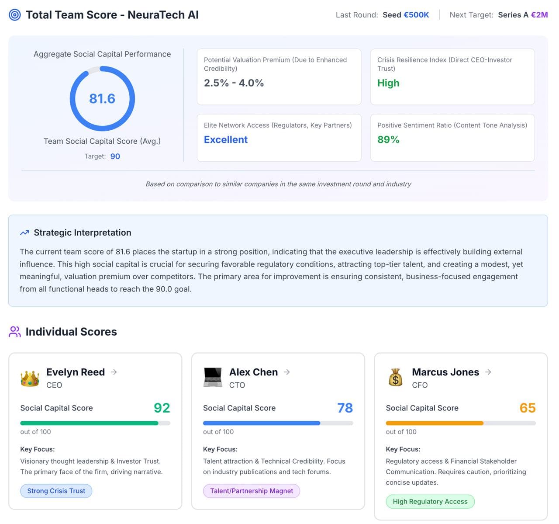Click the crown icon on Evelyn Reed's card

(x=29, y=377)
